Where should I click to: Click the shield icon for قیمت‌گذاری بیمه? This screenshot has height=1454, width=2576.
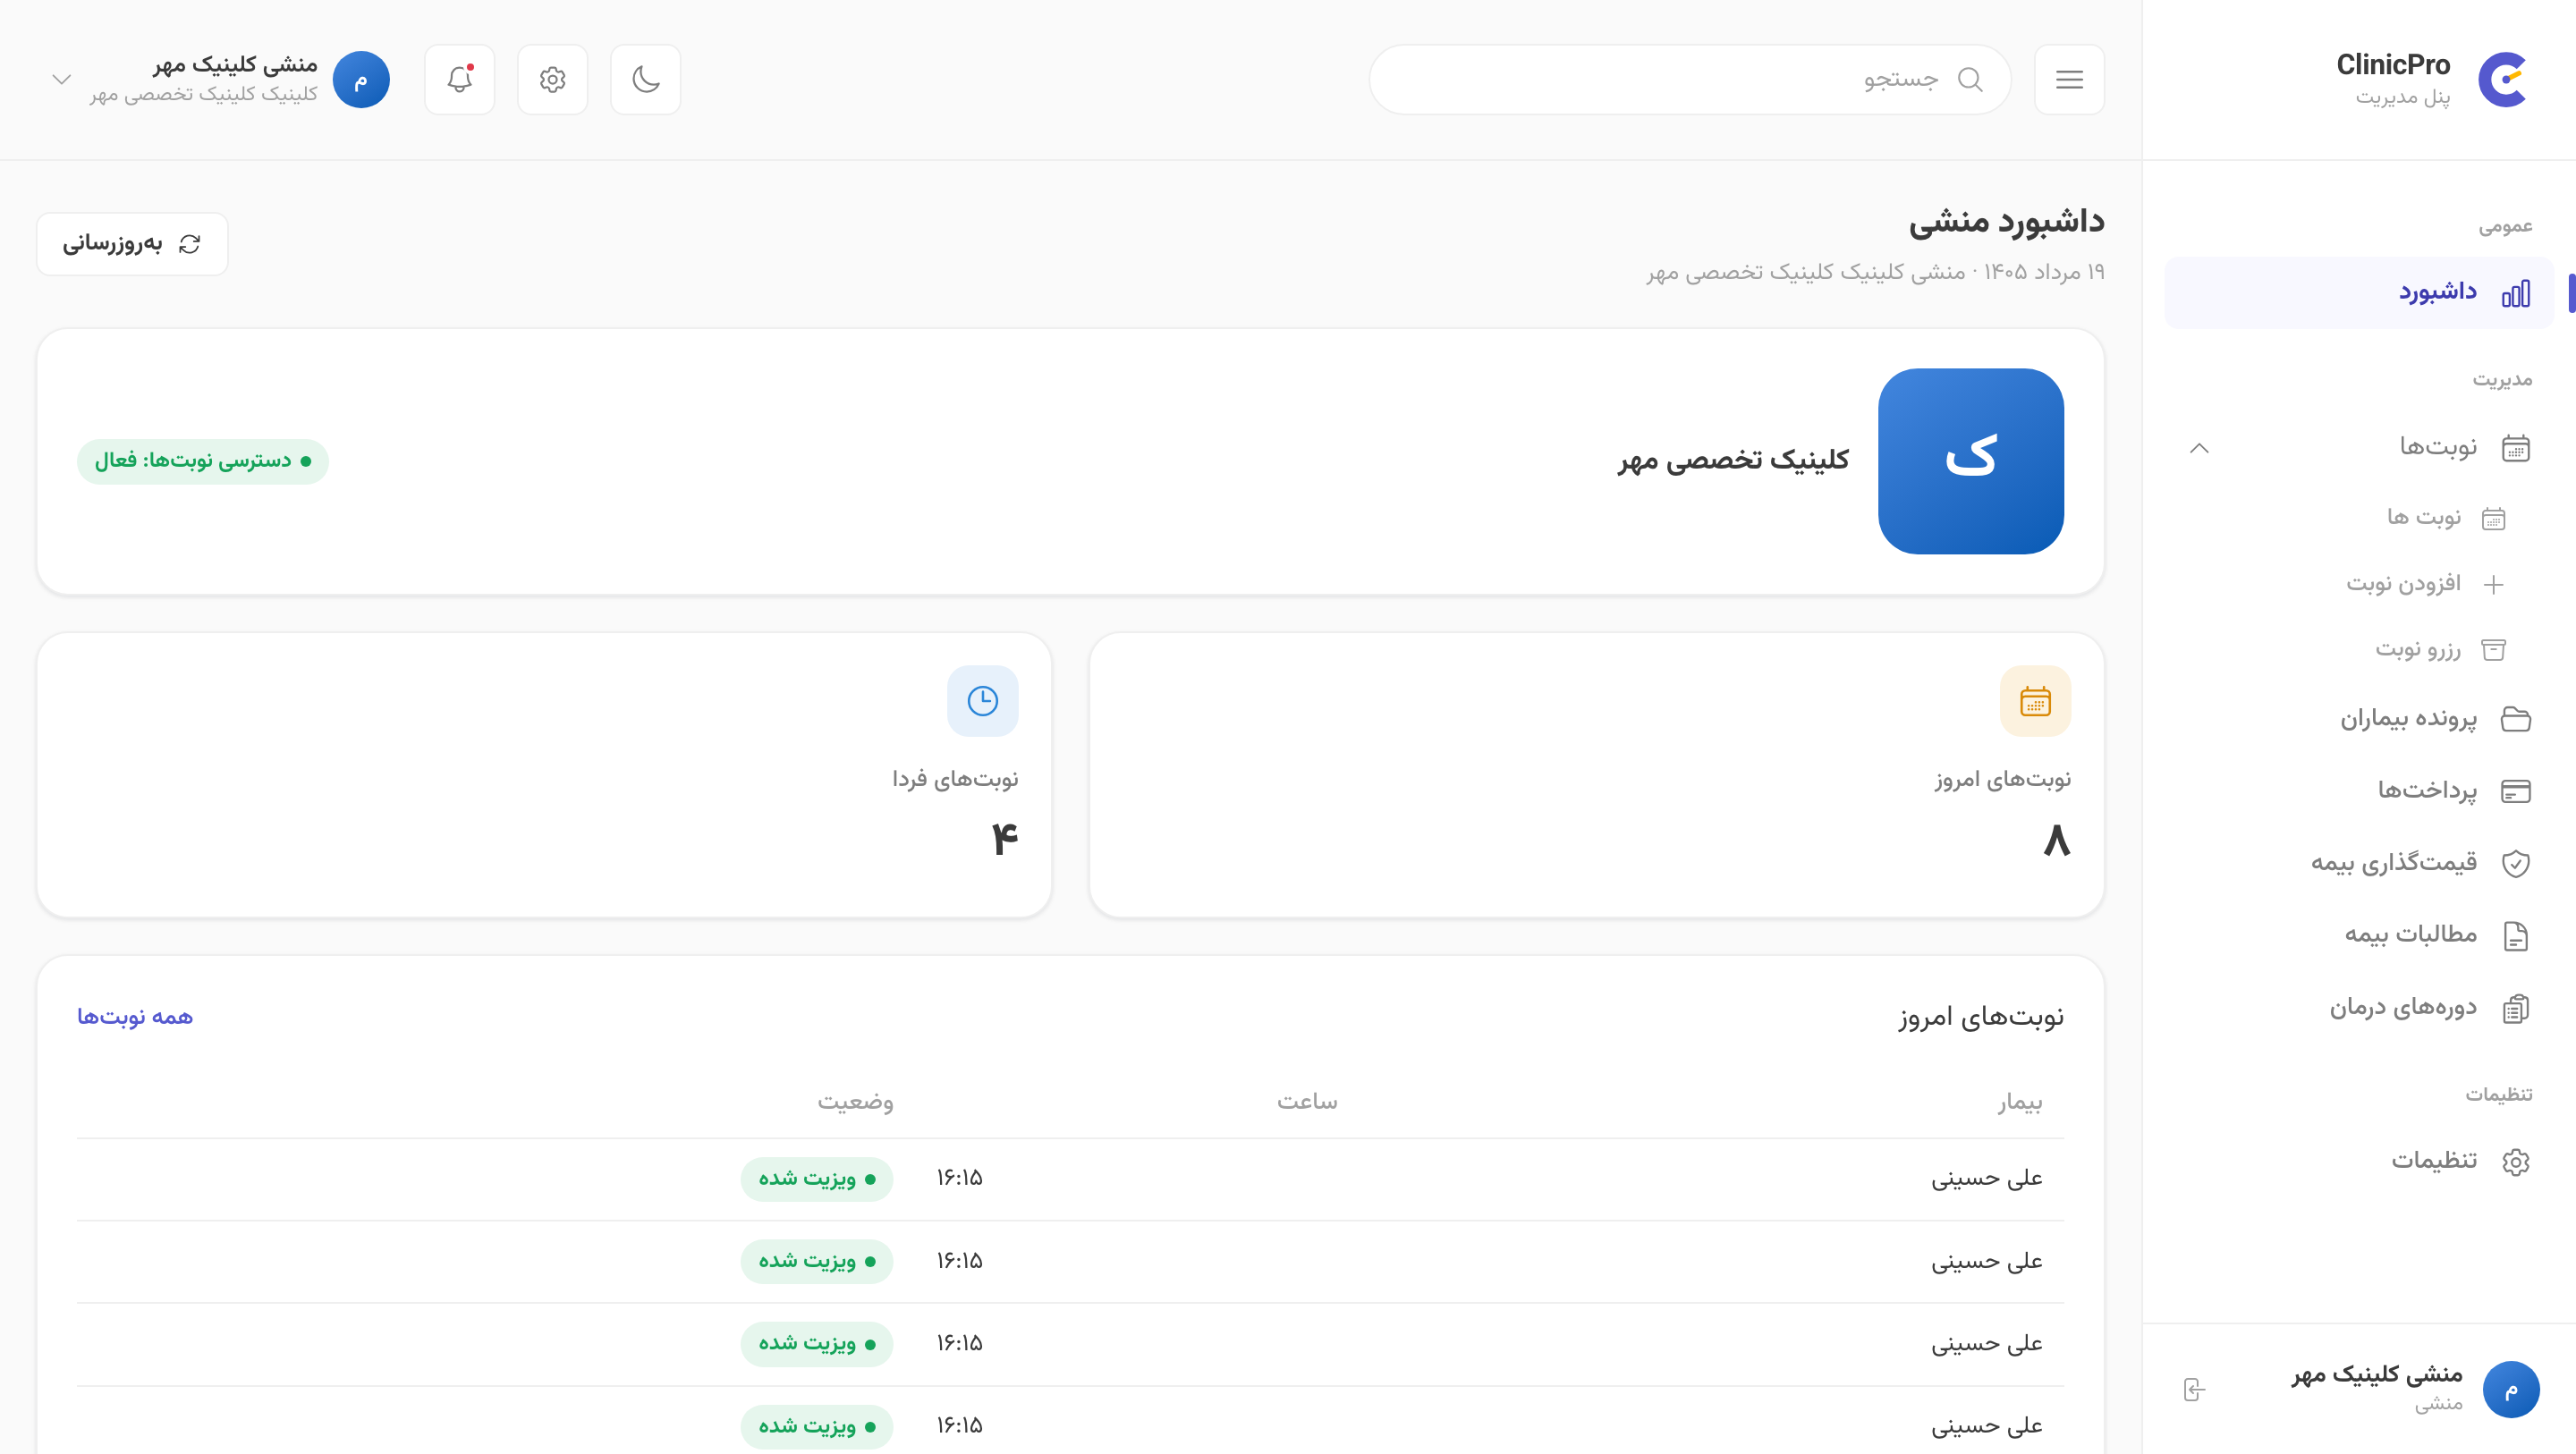tap(2516, 863)
